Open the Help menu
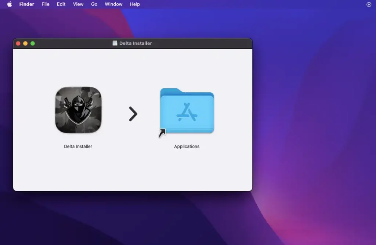The width and height of the screenshot is (376, 245). [x=135, y=4]
